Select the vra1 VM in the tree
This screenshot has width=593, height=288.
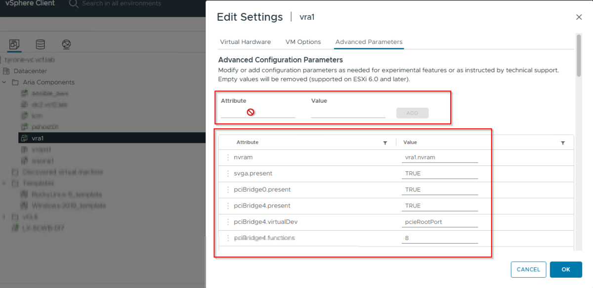pos(38,138)
